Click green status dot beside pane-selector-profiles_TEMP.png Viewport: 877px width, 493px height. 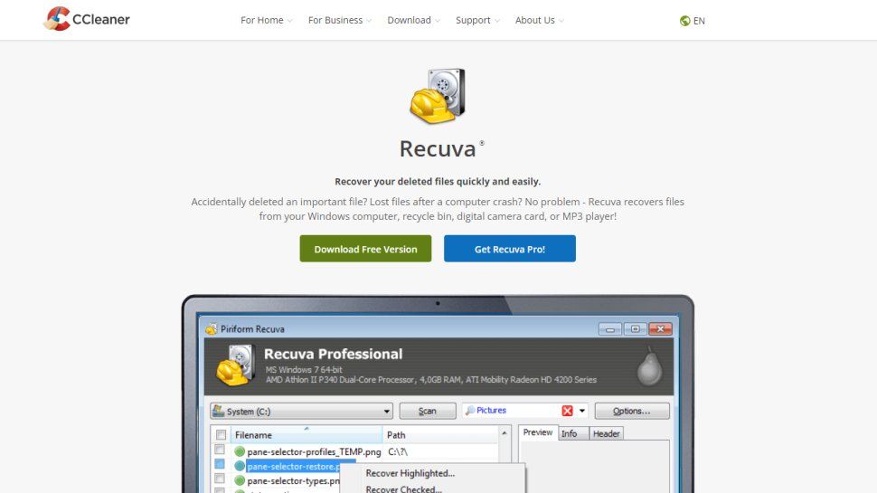coord(240,451)
